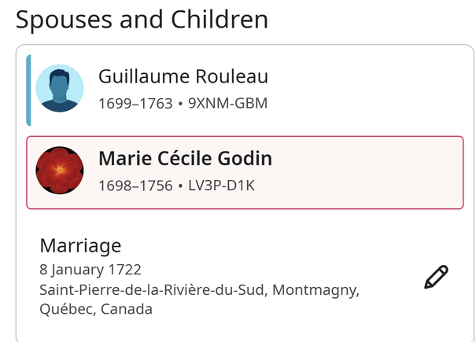Click empty area of Guillaume Rouleau's row
This screenshot has width=476, height=342.
(x=364, y=90)
